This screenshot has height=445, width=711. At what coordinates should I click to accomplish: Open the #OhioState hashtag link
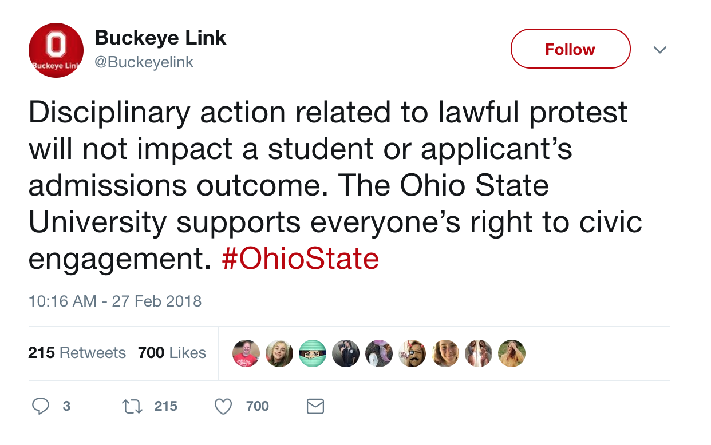(300, 259)
